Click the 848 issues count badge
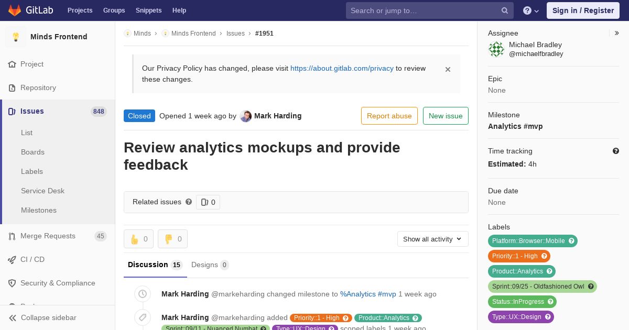629x330 pixels. pyautogui.click(x=99, y=111)
